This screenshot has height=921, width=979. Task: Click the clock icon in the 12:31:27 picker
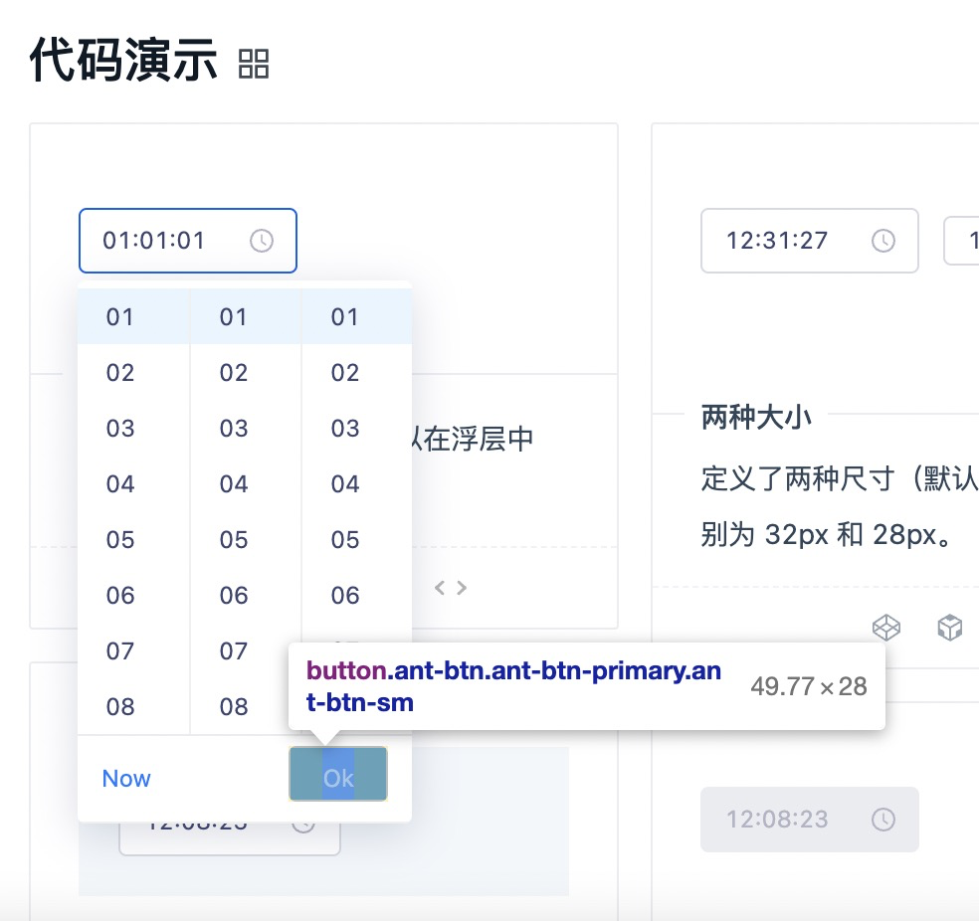coord(883,240)
